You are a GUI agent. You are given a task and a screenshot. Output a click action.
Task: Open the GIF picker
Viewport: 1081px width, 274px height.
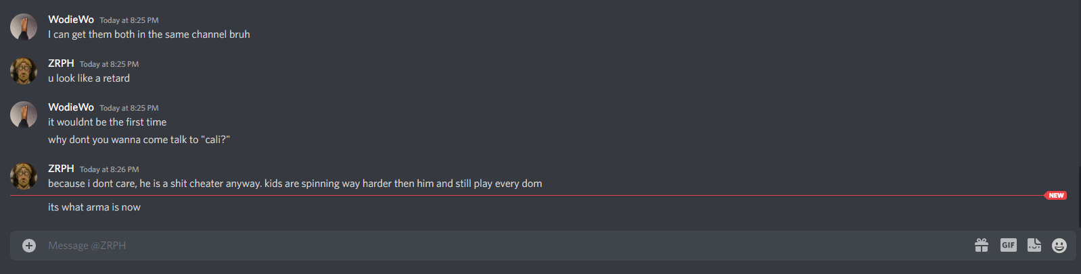(1009, 245)
